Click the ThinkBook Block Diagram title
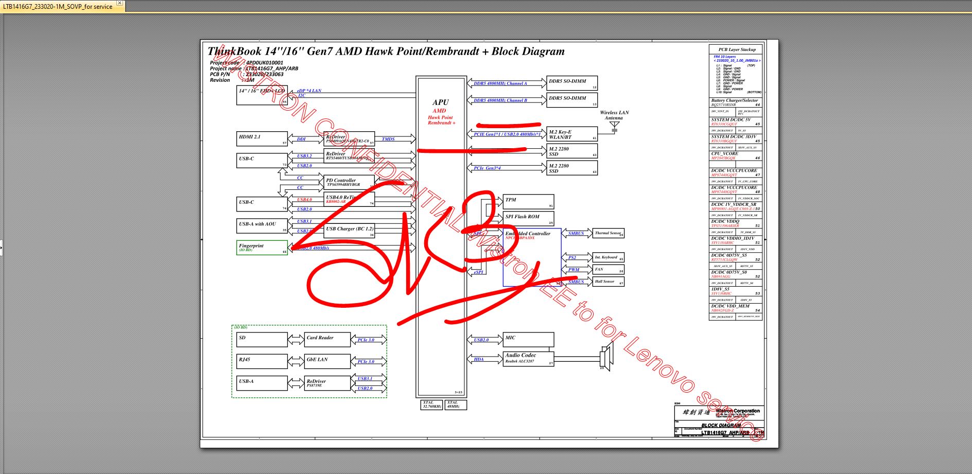 coord(386,51)
